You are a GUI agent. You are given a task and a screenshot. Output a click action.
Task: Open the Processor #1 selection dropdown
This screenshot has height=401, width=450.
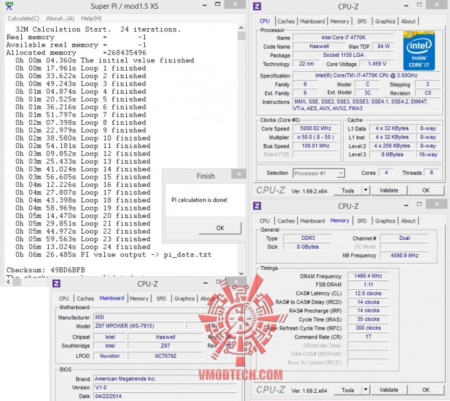[x=319, y=173]
